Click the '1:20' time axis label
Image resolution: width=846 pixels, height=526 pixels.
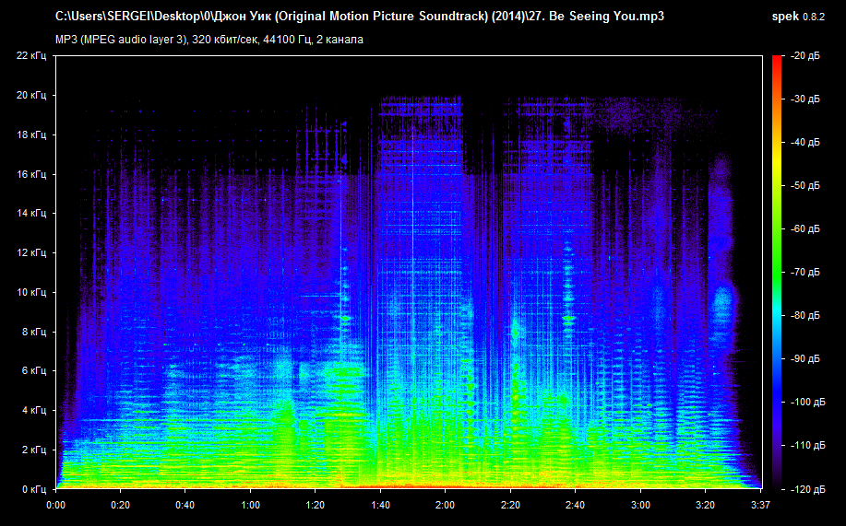[x=316, y=506]
